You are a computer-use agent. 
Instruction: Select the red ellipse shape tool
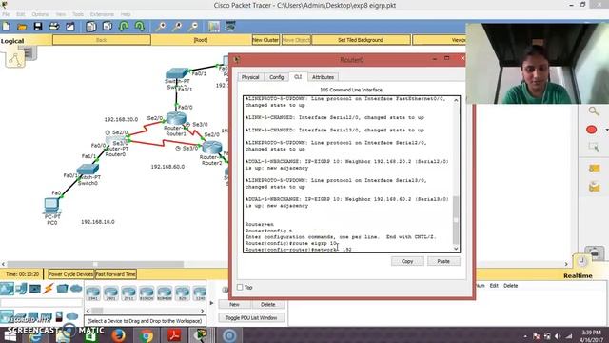(x=592, y=130)
